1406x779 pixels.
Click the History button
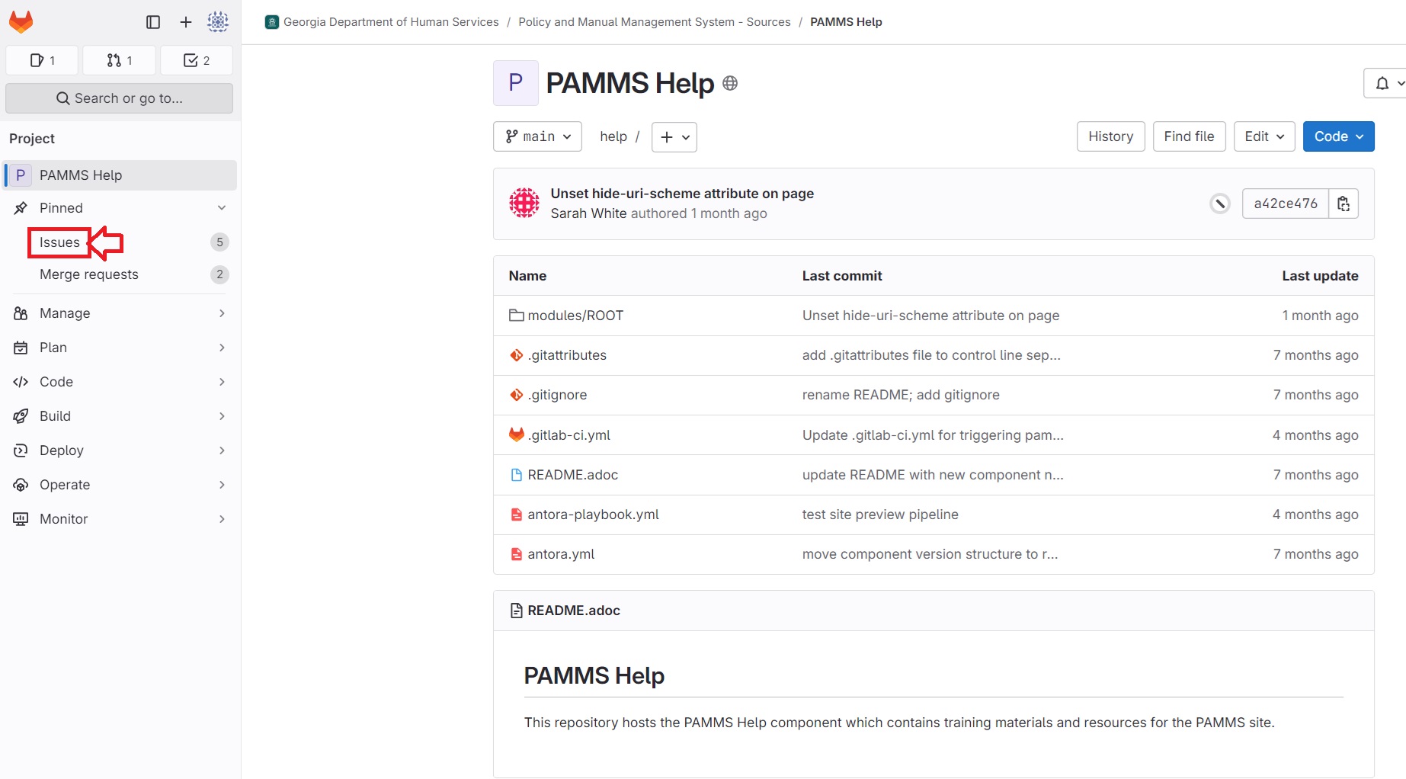pos(1110,136)
